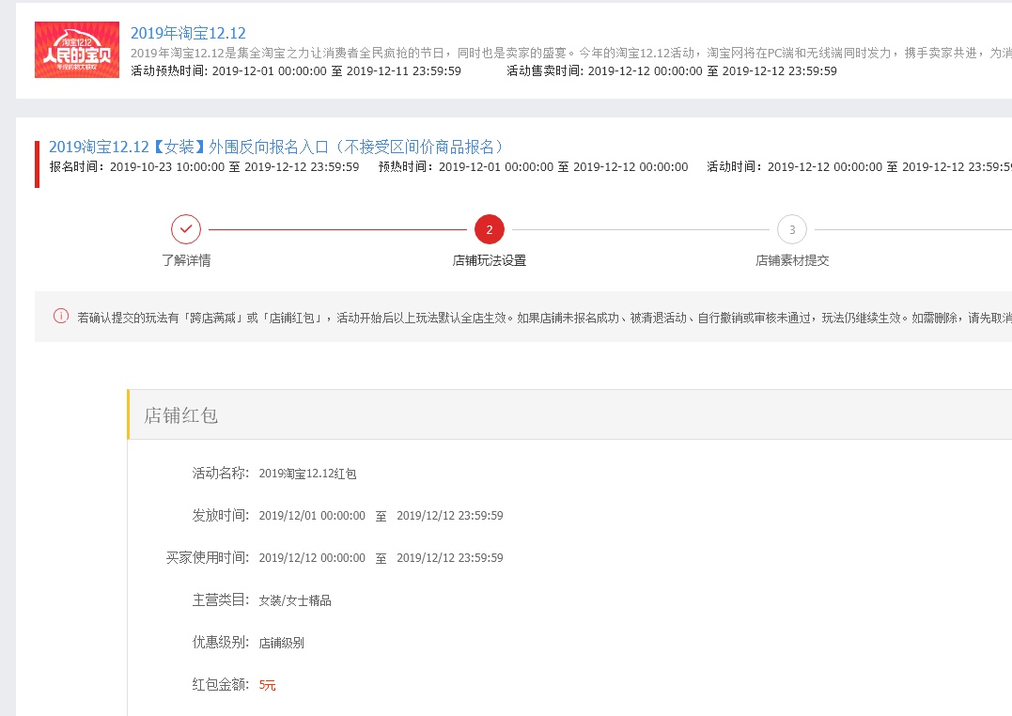Open the 2019年淘宝12.12 title link
The width and height of the screenshot is (1012, 716).
coord(188,33)
